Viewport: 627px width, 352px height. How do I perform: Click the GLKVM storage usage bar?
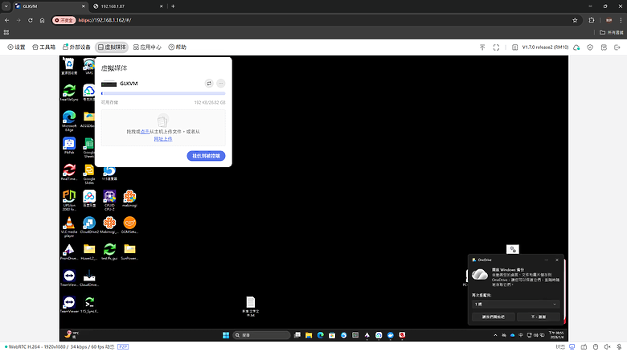coord(163,93)
